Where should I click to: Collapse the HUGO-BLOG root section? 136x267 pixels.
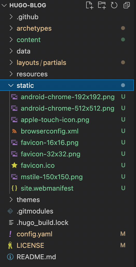coord(4,5)
